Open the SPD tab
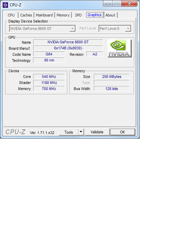 click(78, 15)
